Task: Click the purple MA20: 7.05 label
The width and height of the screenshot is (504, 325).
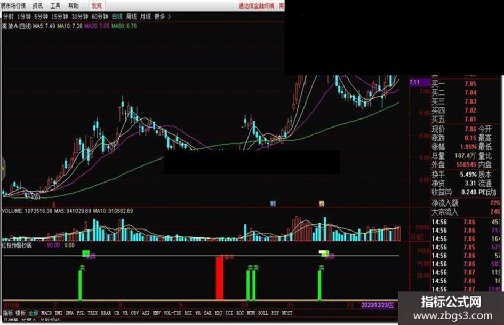Action: pos(97,26)
